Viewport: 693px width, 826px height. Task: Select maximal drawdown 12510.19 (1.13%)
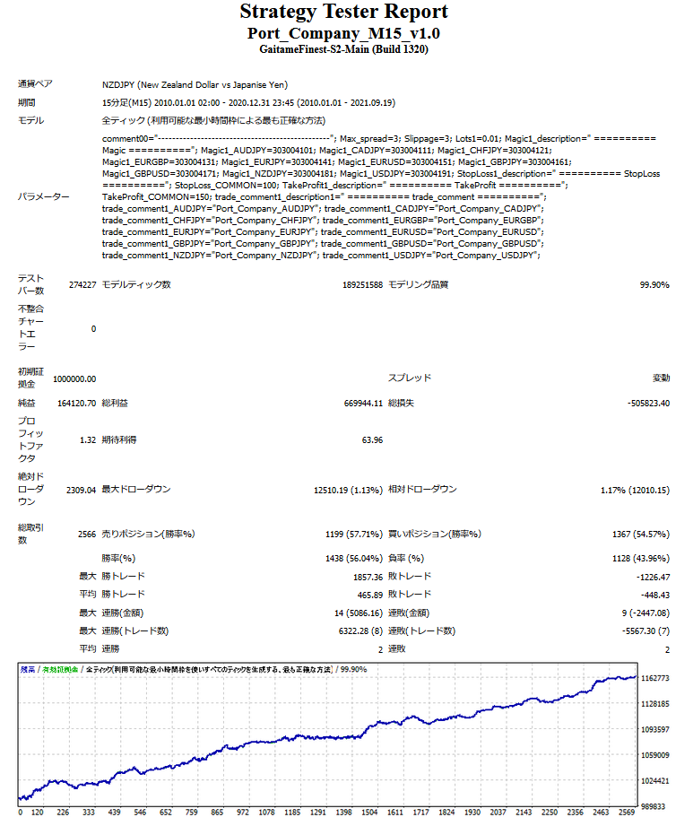(348, 491)
